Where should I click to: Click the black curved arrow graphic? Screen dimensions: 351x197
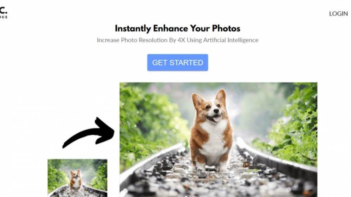[89, 133]
